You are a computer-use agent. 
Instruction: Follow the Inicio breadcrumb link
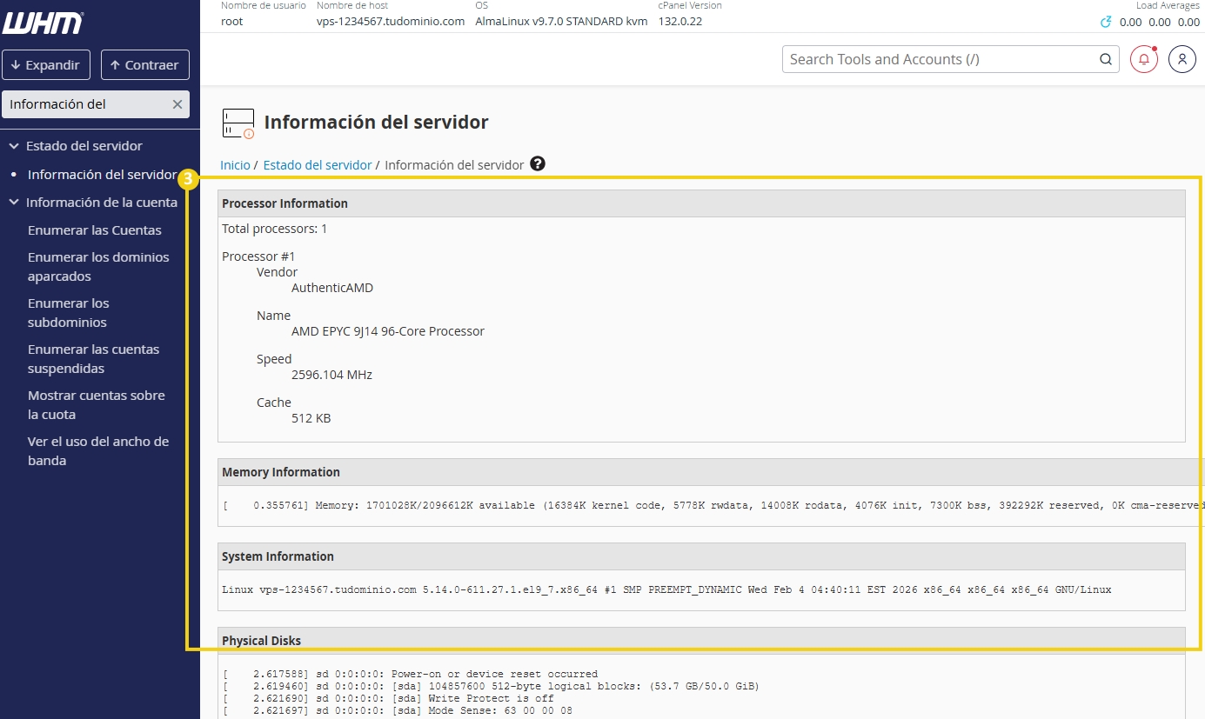[x=235, y=164]
